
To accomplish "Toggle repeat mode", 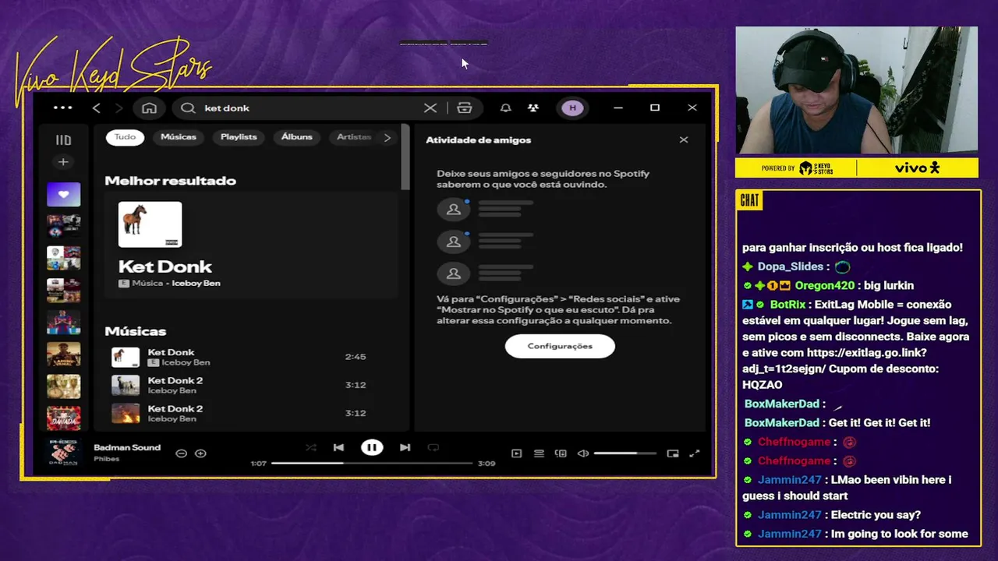I will coord(434,447).
